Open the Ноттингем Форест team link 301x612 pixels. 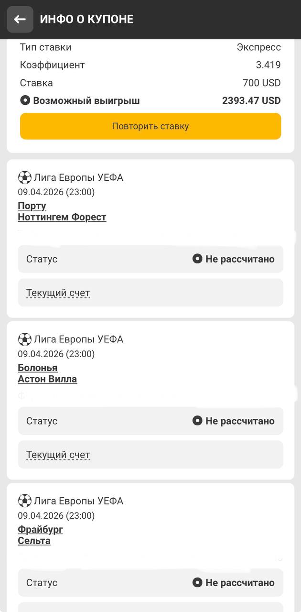[62, 217]
